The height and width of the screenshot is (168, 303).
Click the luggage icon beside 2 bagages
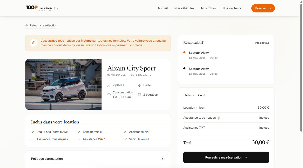[x=139, y=95]
